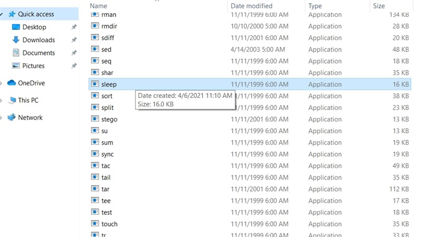Screen dimensions: 422x237
Task: Sort by Date modified column header
Action: tap(252, 6)
